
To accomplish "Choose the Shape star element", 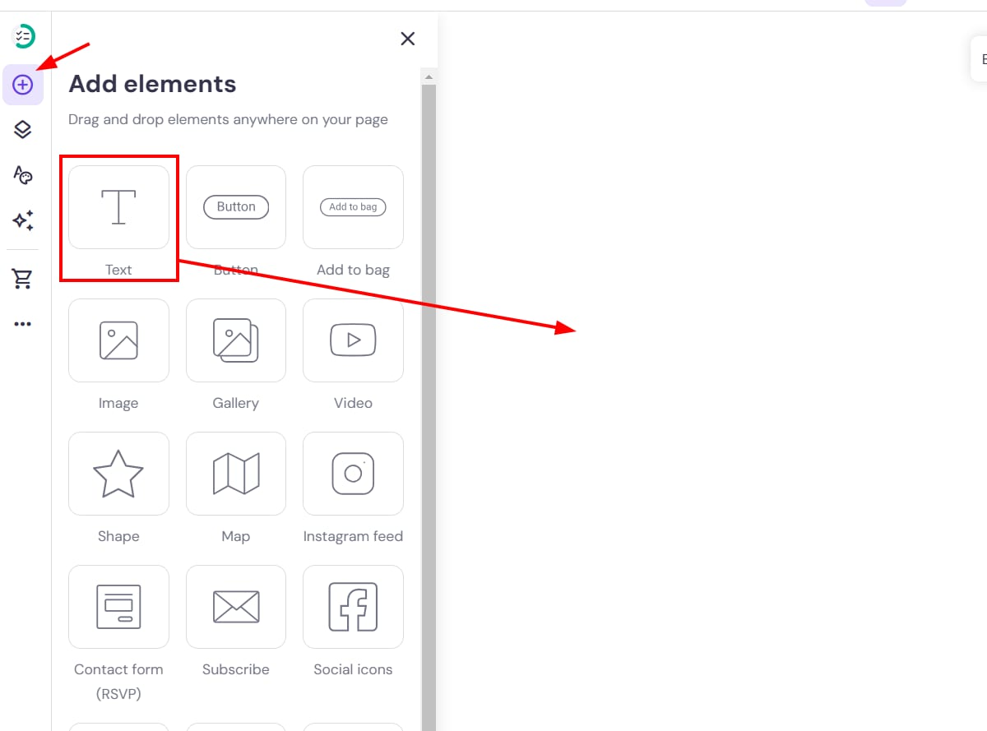I will [x=118, y=474].
